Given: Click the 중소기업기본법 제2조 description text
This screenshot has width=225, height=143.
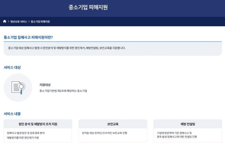Looking at the screenshot, I should point(63,91).
